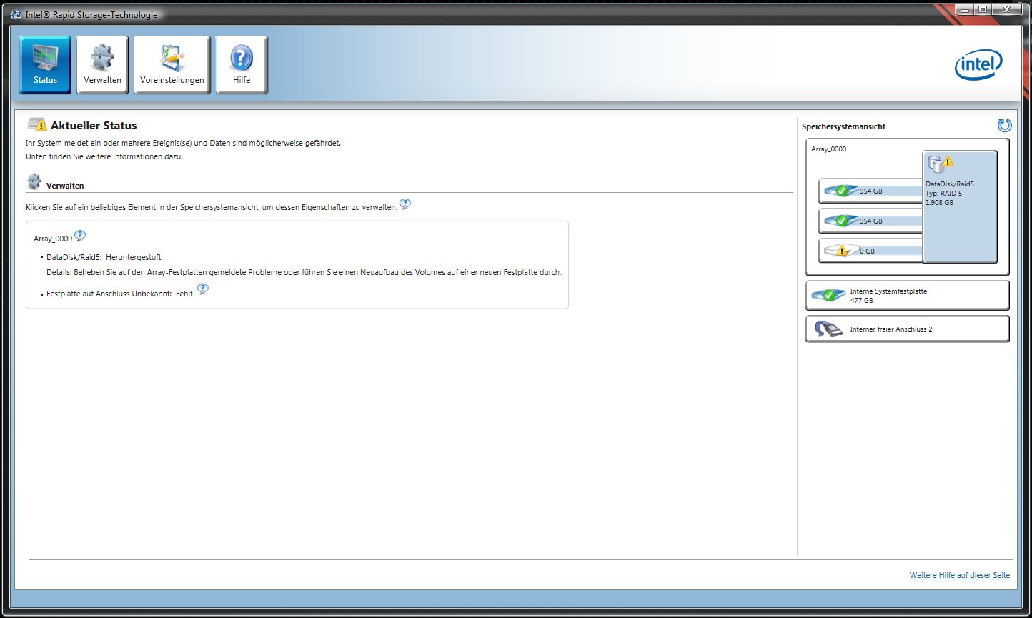Click the Verwalten section gear icon
Image resolution: width=1032 pixels, height=618 pixels.
coord(34,181)
